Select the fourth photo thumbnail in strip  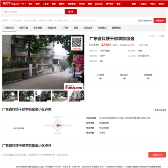pos(60,96)
